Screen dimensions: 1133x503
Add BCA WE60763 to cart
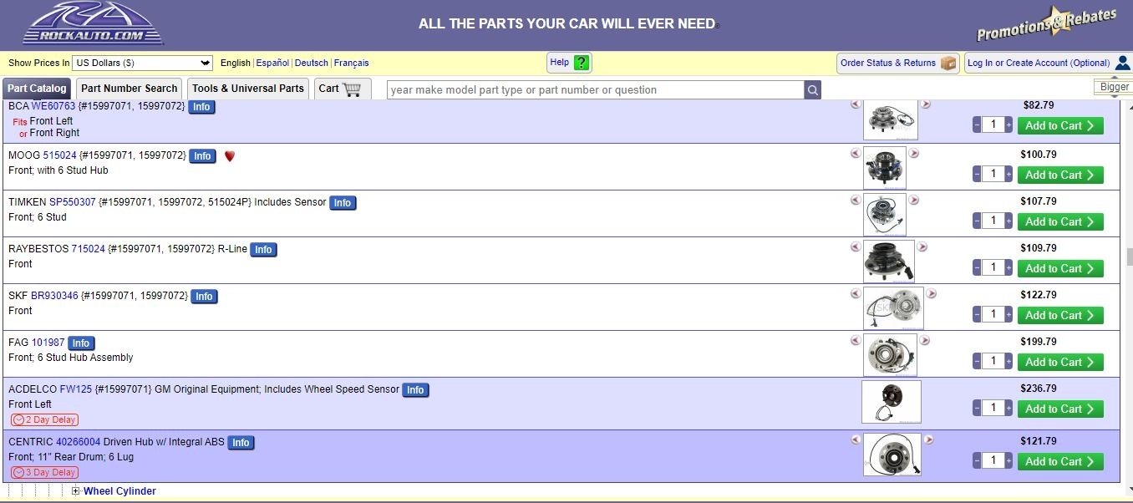1060,126
